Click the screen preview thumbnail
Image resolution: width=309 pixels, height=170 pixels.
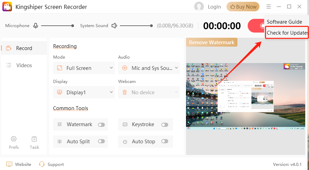coord(246,96)
